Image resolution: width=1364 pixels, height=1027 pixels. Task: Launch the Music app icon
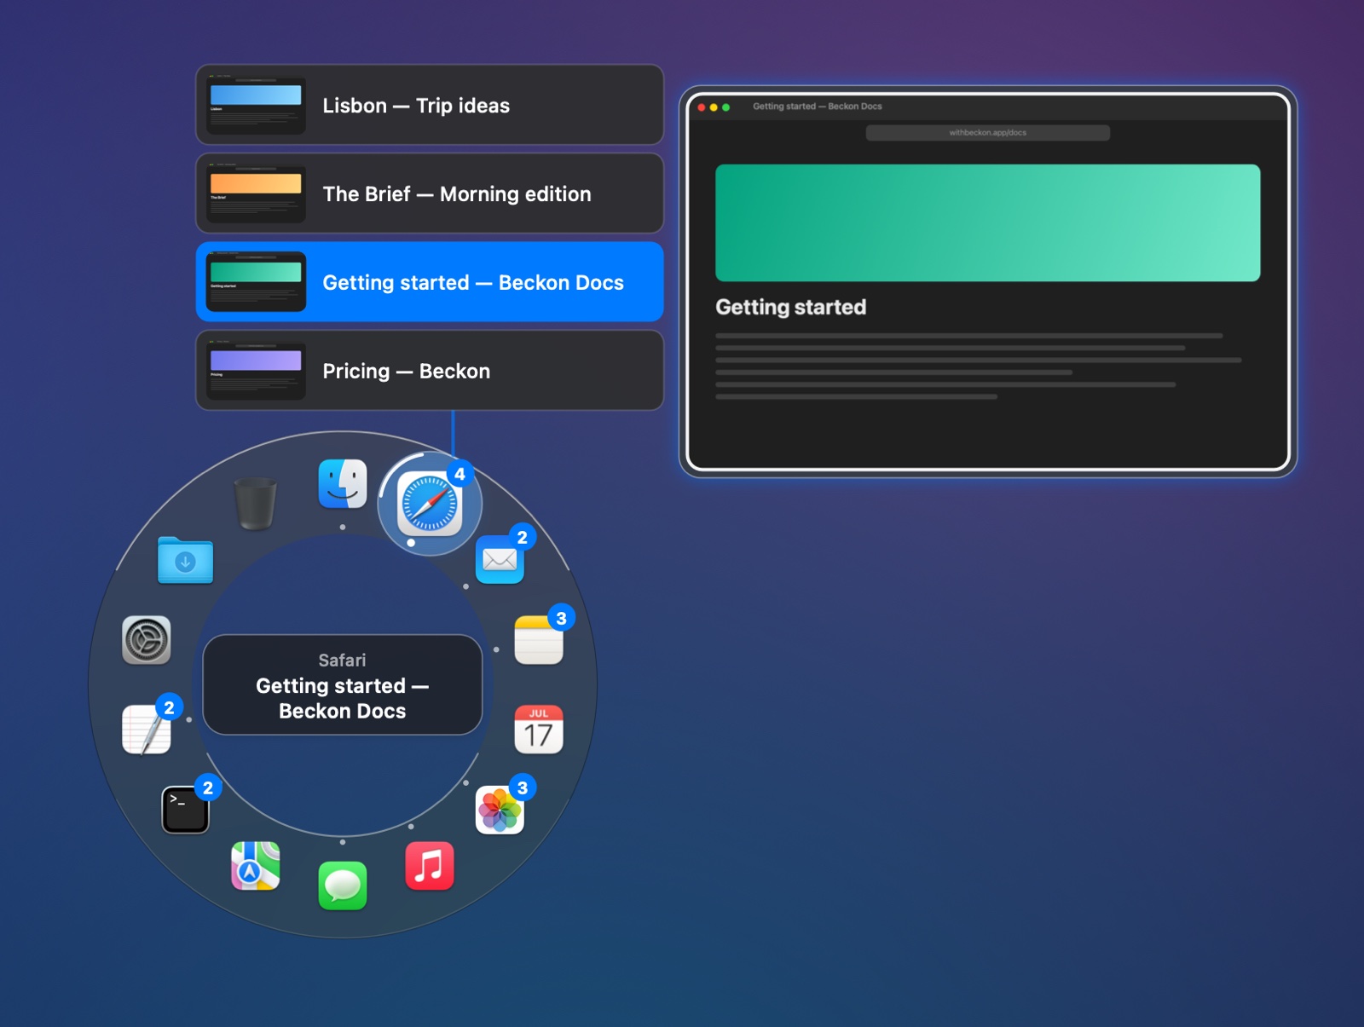point(430,866)
